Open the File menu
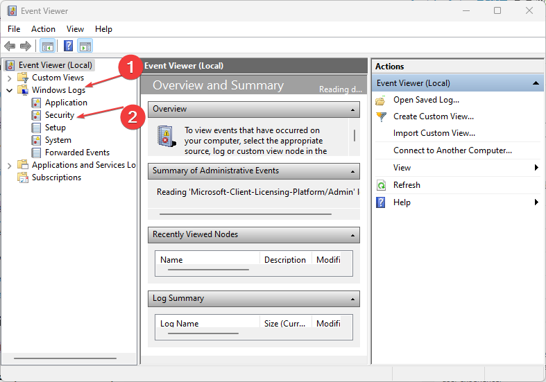The width and height of the screenshot is (546, 382). coord(14,29)
